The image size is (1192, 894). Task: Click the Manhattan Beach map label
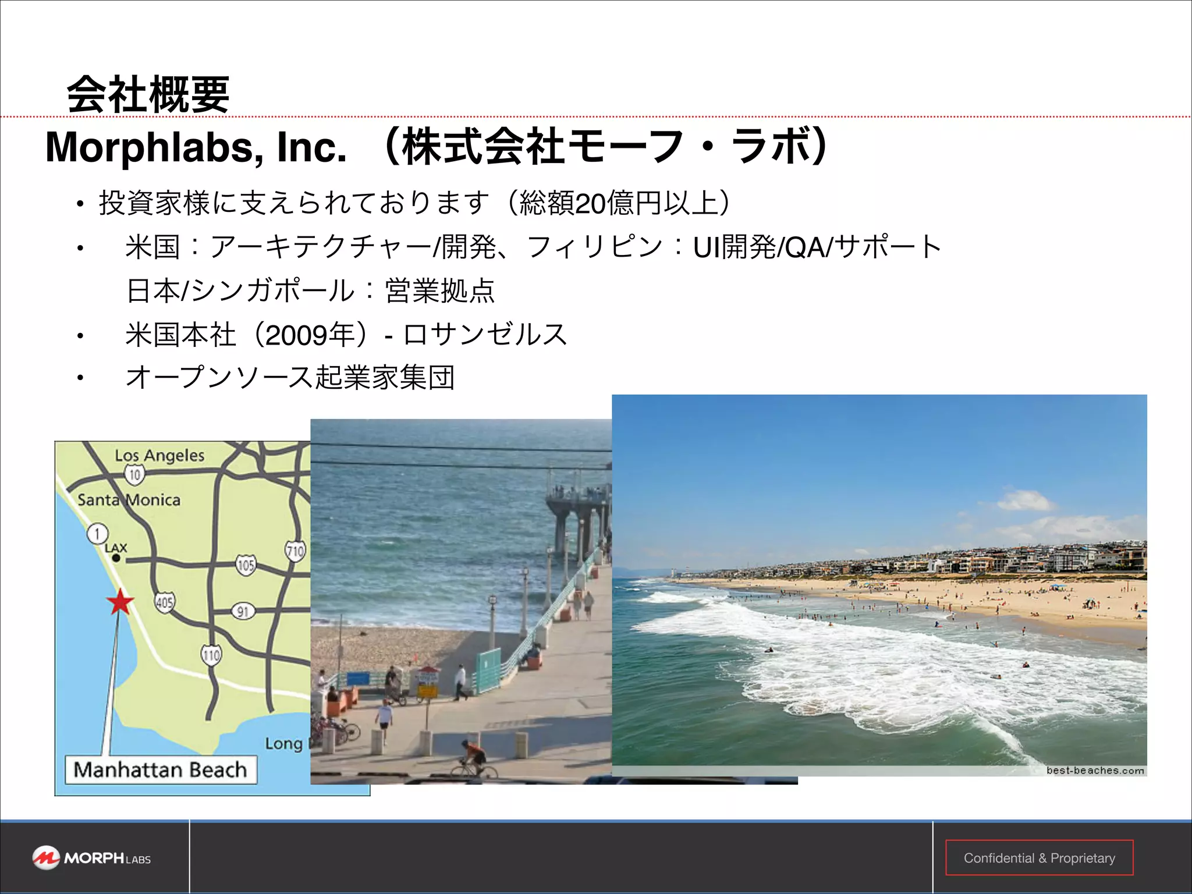click(x=161, y=769)
